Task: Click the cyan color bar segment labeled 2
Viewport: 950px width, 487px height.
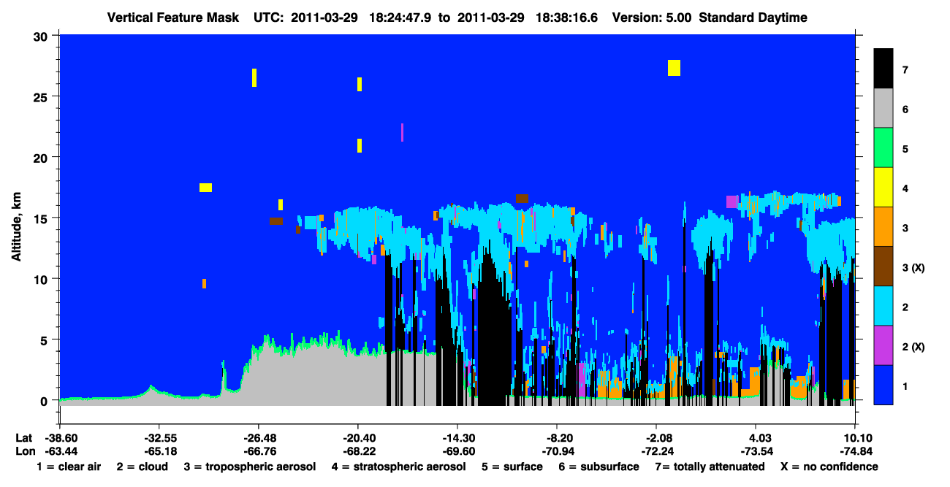Action: 883,305
